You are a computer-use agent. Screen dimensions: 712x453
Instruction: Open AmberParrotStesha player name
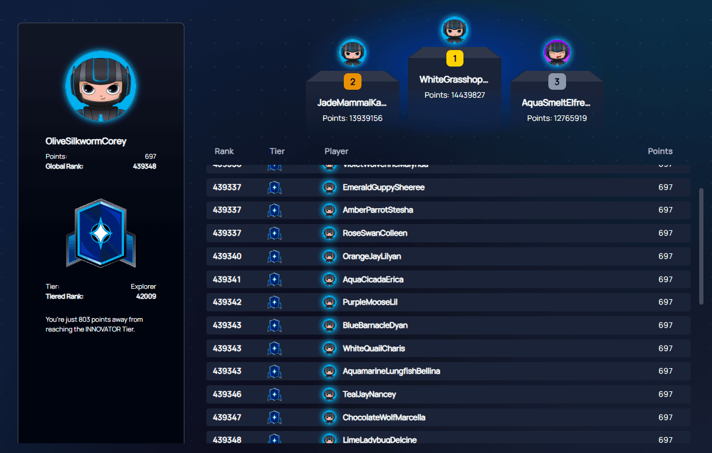377,210
